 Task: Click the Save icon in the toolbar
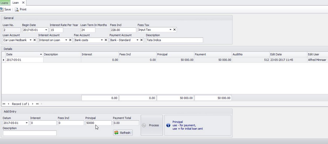1,9
